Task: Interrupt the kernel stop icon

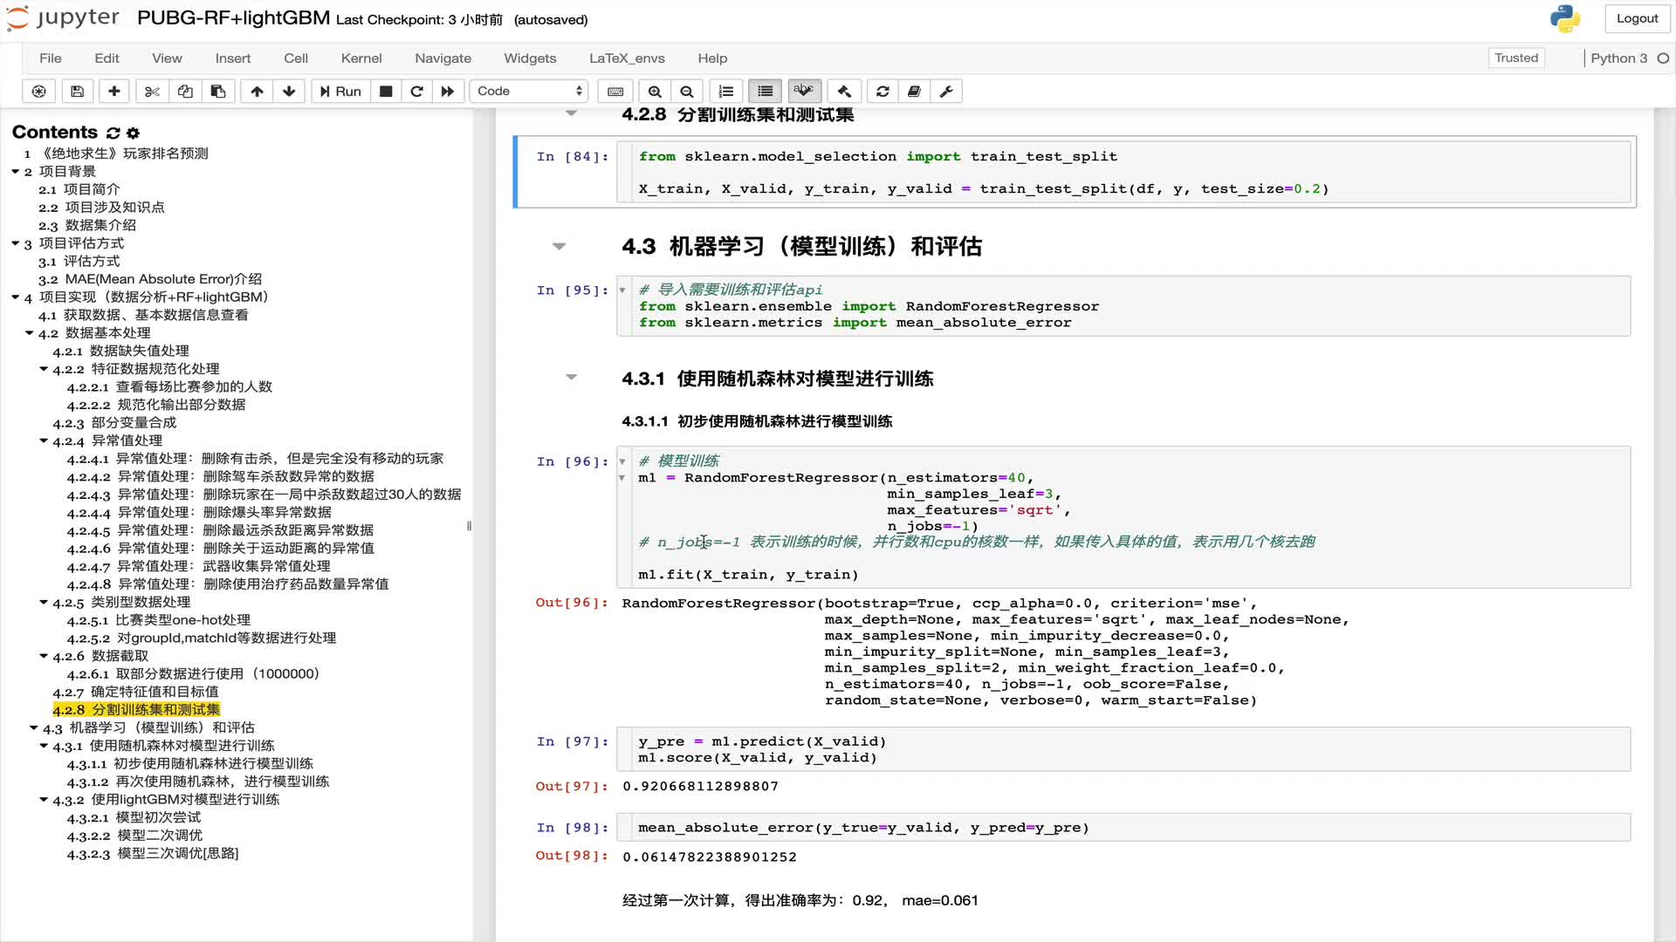Action: (x=386, y=91)
